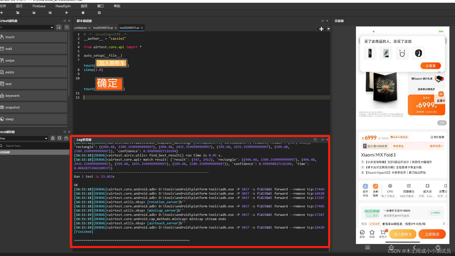Click the Log window filter icon
The height and width of the screenshot is (256, 455).
click(x=315, y=139)
